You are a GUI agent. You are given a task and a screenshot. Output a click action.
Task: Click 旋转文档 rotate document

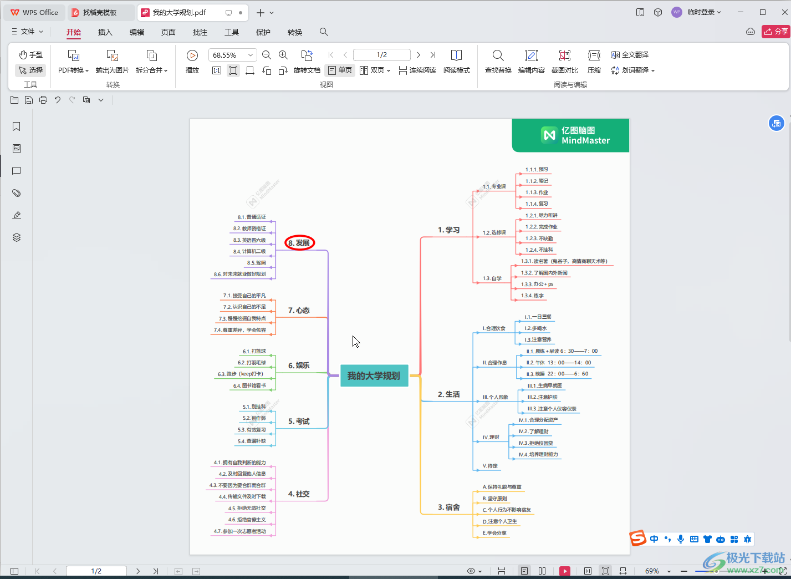[307, 62]
